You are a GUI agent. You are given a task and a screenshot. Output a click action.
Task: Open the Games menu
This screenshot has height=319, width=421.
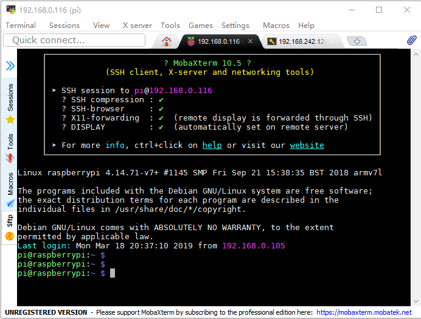pos(201,25)
